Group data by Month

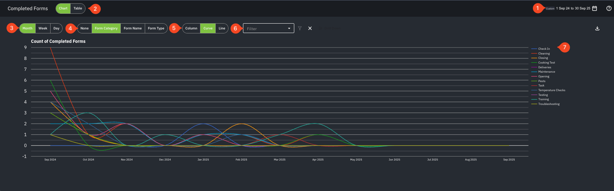[x=28, y=28]
